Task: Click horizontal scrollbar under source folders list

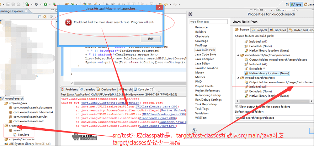Action: pos(274,101)
